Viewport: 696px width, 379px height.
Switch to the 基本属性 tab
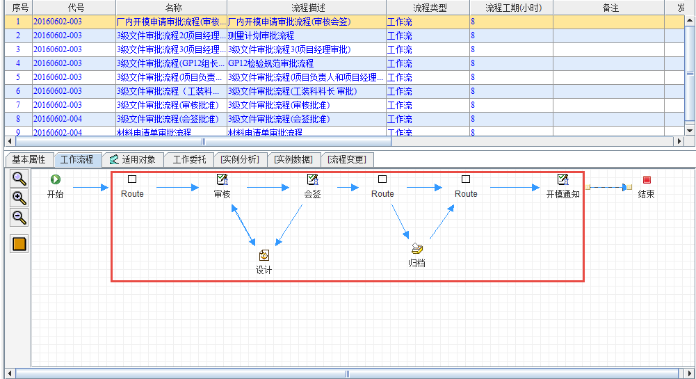pyautogui.click(x=29, y=160)
